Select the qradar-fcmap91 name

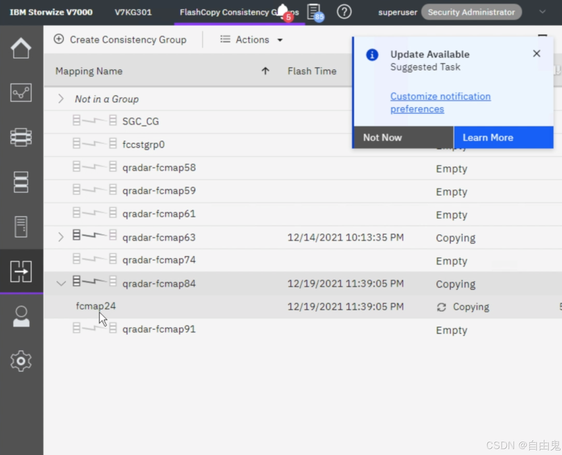[x=159, y=329]
